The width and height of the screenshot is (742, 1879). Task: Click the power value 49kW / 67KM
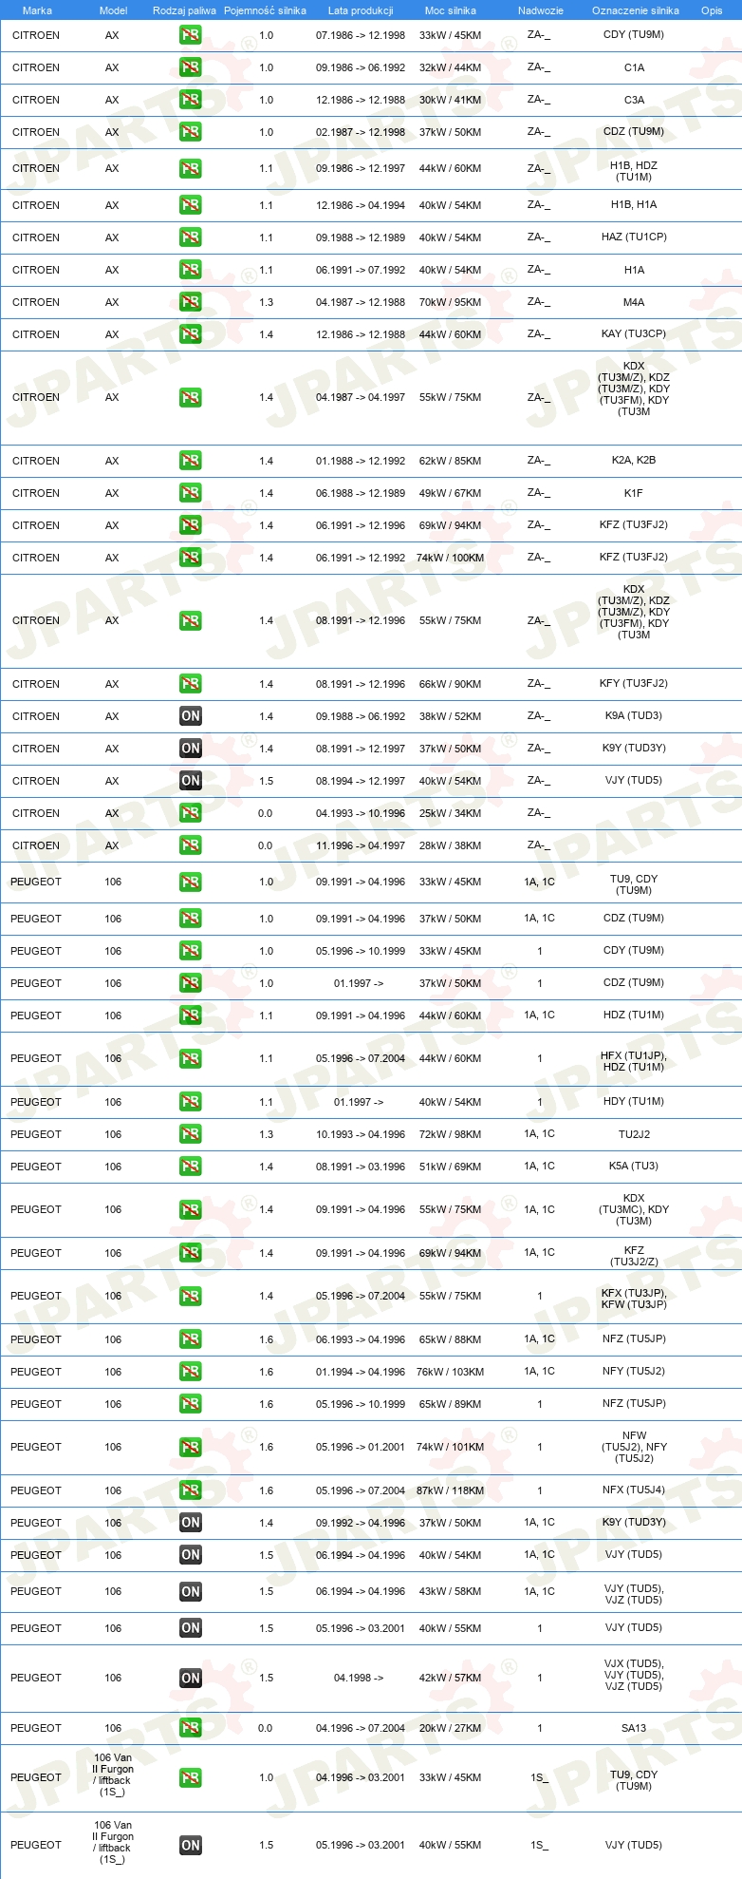[451, 493]
